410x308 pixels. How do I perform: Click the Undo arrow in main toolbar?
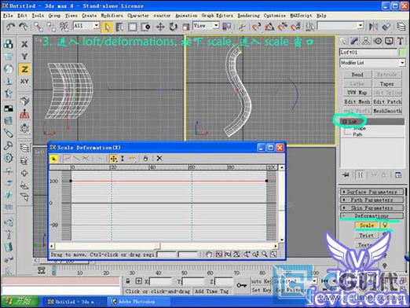(11, 27)
